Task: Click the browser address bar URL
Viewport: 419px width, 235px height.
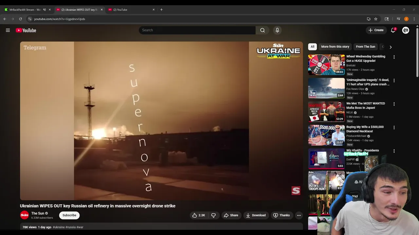Action: coord(60,19)
